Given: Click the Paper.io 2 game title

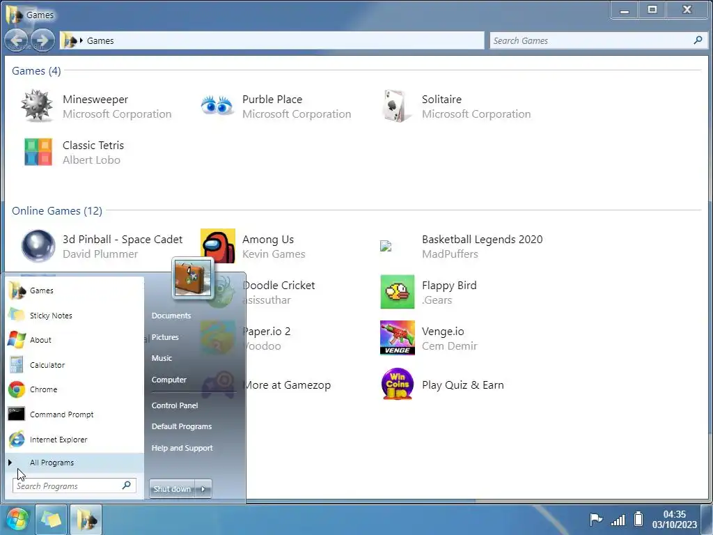Looking at the screenshot, I should click(x=267, y=331).
